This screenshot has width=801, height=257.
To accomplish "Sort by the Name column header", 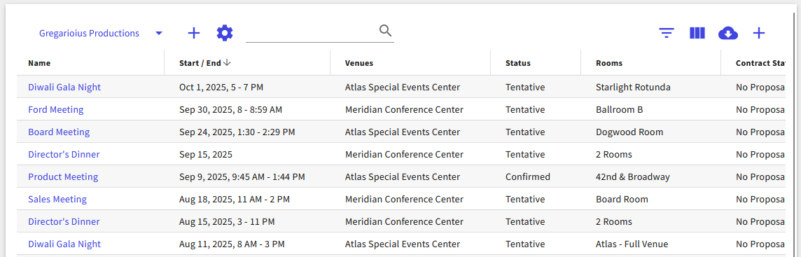I will click(39, 63).
